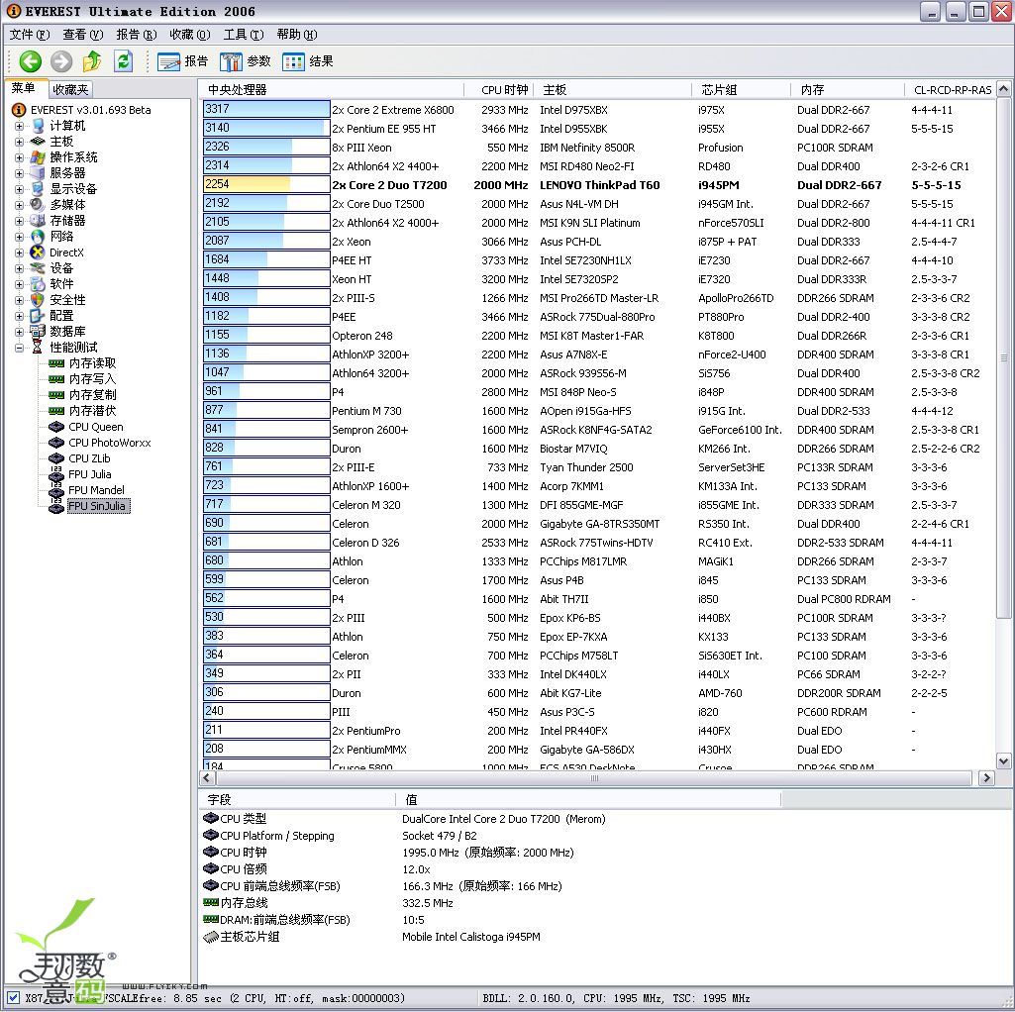Sort by the CPU 时钟 column header
Viewport: 1015px width, 1012px height.
pos(500,90)
